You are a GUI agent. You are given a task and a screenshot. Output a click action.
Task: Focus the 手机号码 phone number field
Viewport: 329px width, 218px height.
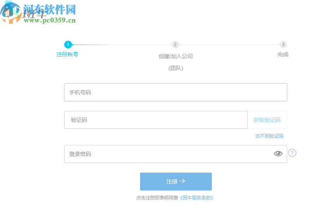176,92
